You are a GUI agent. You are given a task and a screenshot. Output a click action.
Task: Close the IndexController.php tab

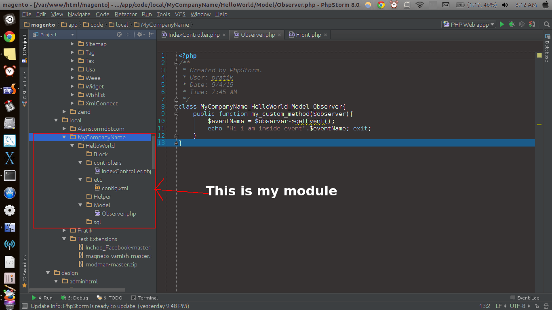[224, 35]
